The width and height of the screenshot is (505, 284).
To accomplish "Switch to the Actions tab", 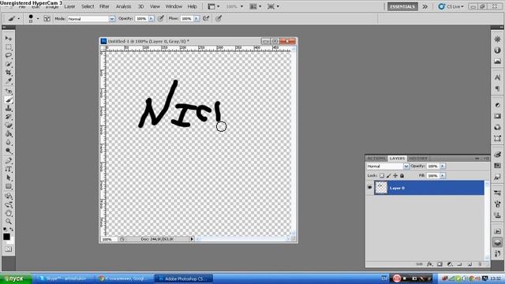I will click(x=376, y=159).
